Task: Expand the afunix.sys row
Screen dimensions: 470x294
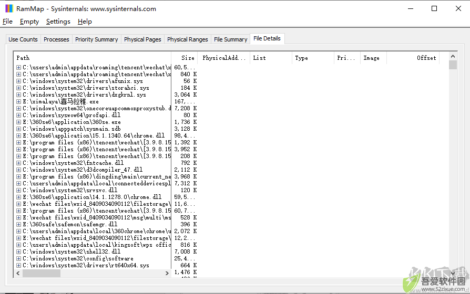Action: point(18,81)
